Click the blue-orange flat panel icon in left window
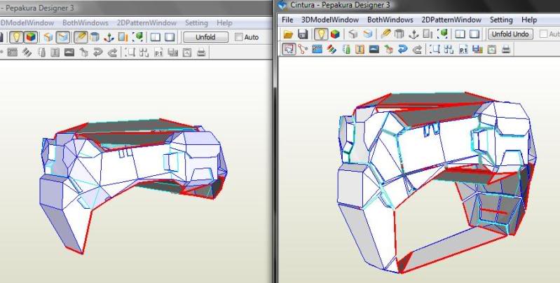The width and height of the screenshot is (560, 283). coord(123,36)
